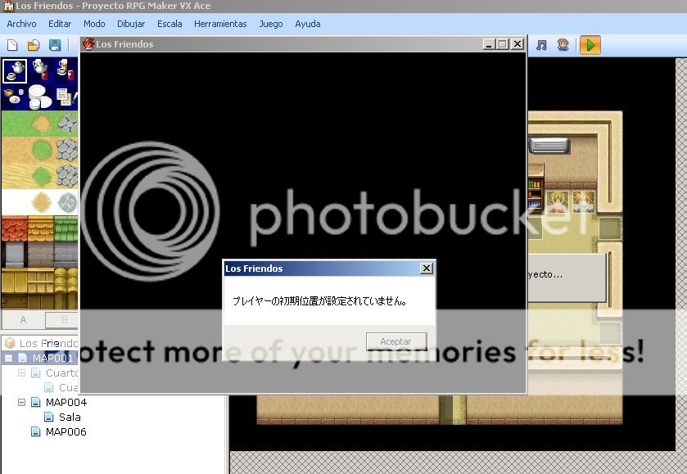Open the Character Generator icon

(x=563, y=45)
